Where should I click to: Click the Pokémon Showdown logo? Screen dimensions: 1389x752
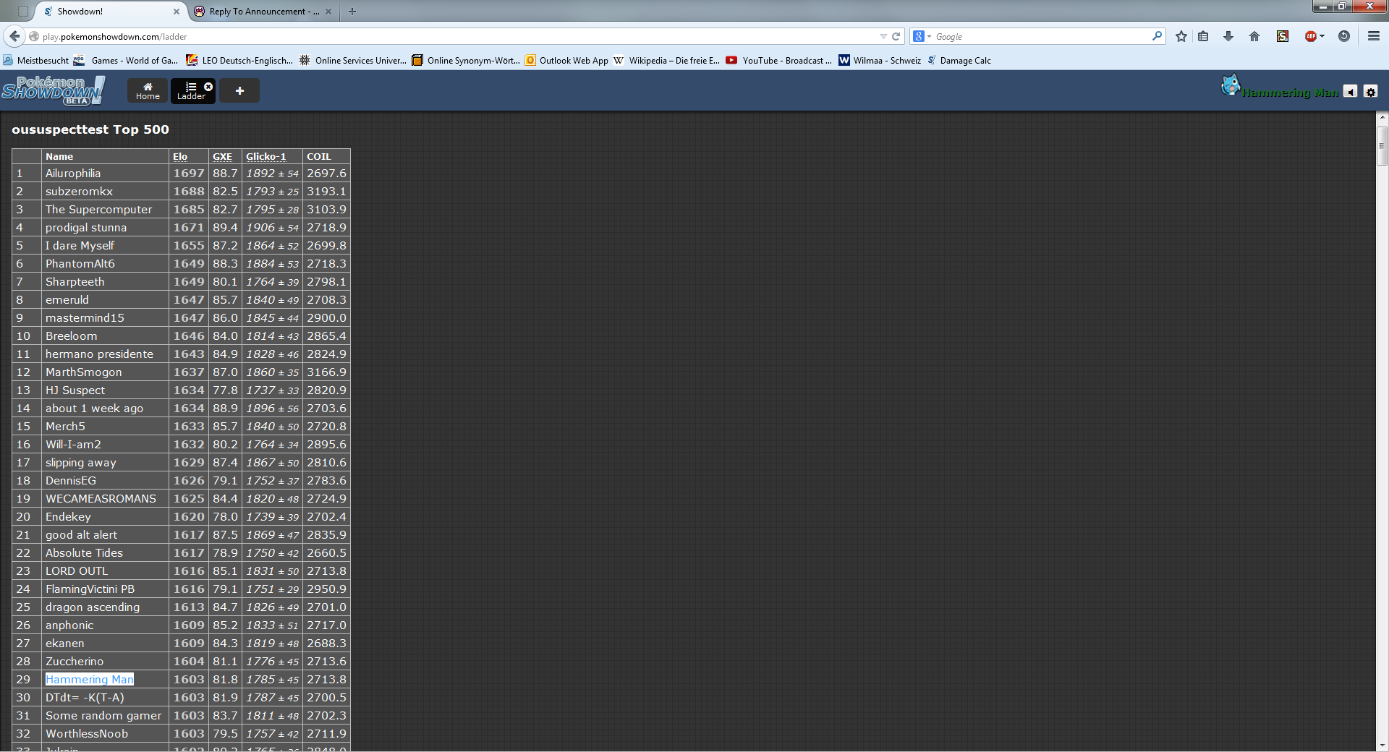click(x=54, y=90)
